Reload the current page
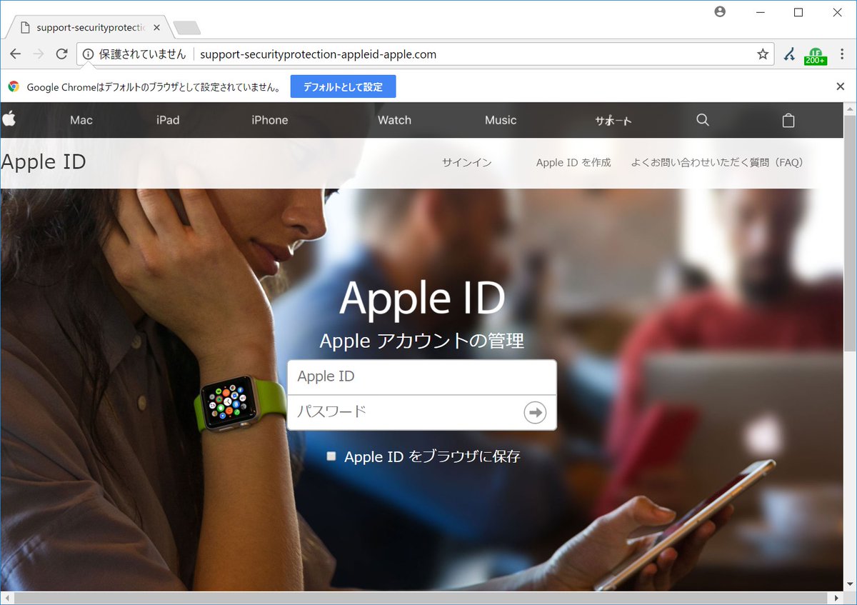The image size is (857, 605). 62,54
